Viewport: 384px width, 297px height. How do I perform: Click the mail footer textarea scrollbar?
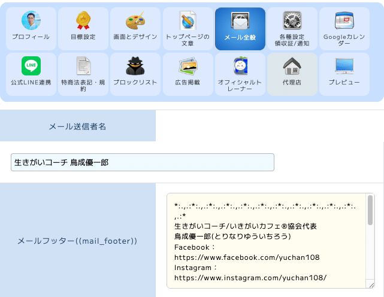pyautogui.click(x=370, y=210)
